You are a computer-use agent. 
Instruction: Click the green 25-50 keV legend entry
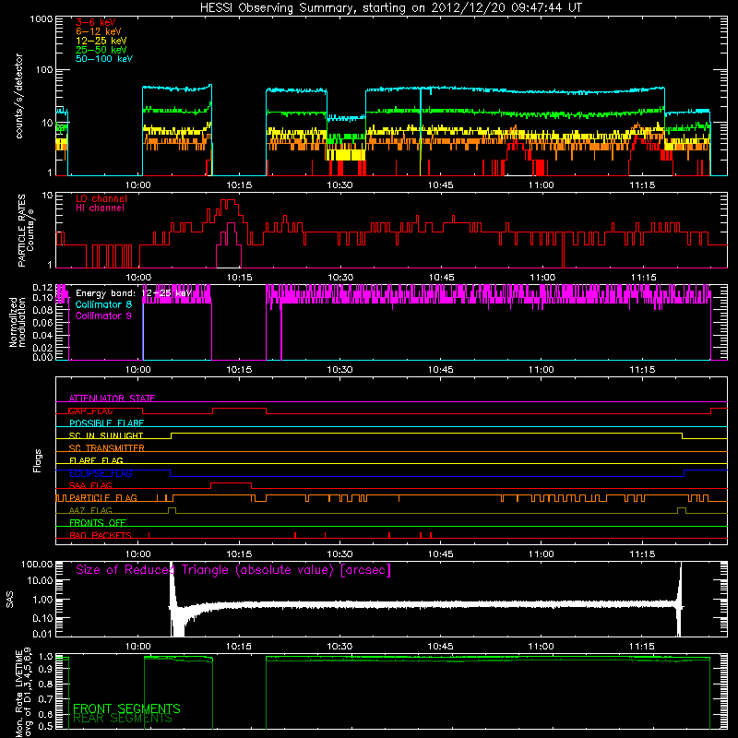coord(101,50)
